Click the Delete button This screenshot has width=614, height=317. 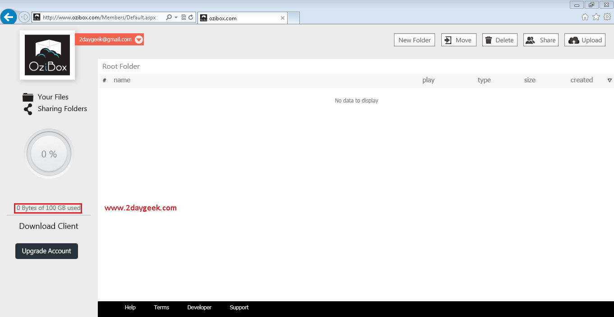pos(499,40)
